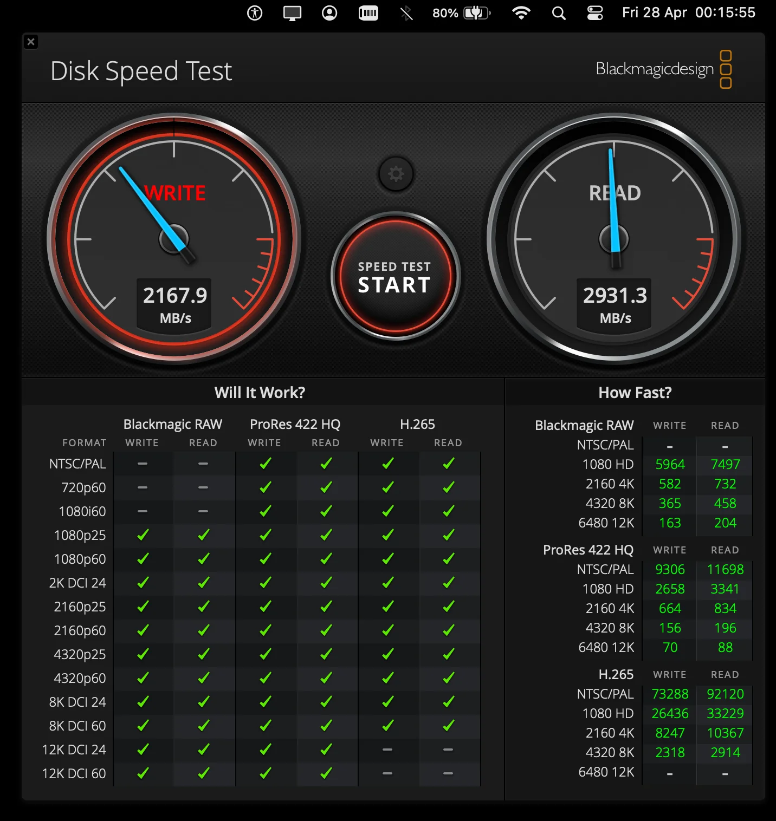Click ProRes 422 HQ read checkmark for 2160p25
The width and height of the screenshot is (776, 821).
click(x=326, y=607)
